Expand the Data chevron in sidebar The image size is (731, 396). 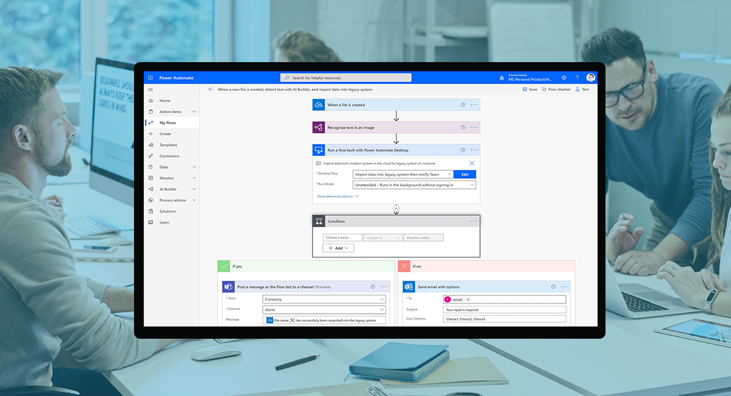click(x=194, y=167)
